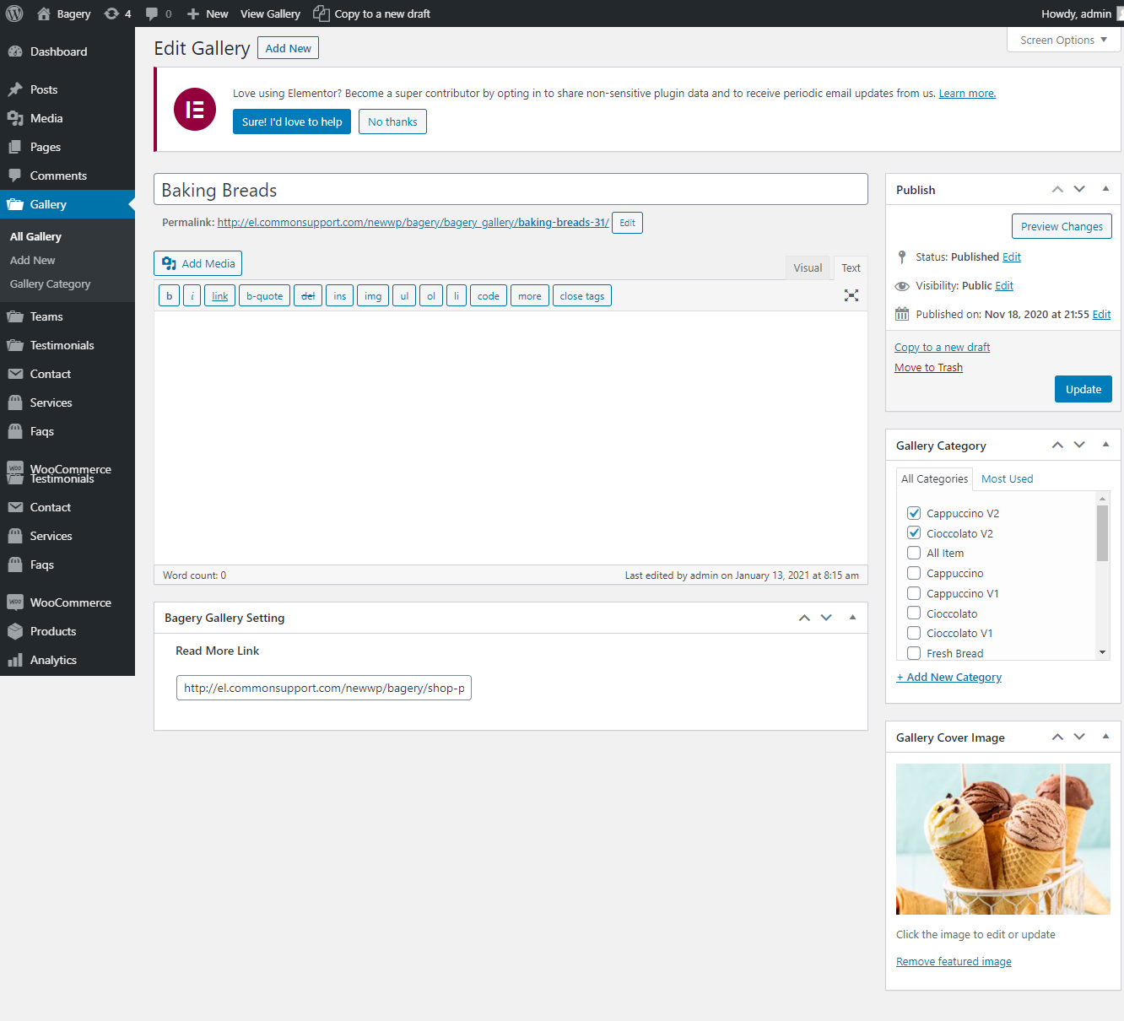
Task: Collapse the Publish panel with triangle toggle
Action: click(x=1105, y=189)
